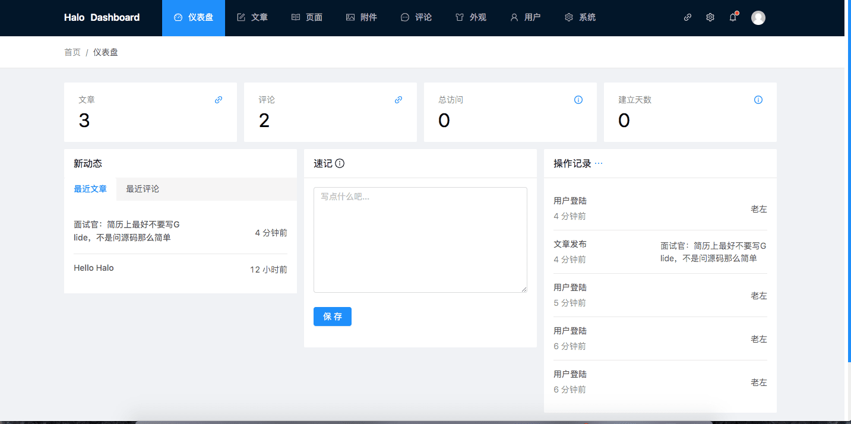The width and height of the screenshot is (851, 424).
Task: Switch to the 最近评论 tab
Action: 143,189
